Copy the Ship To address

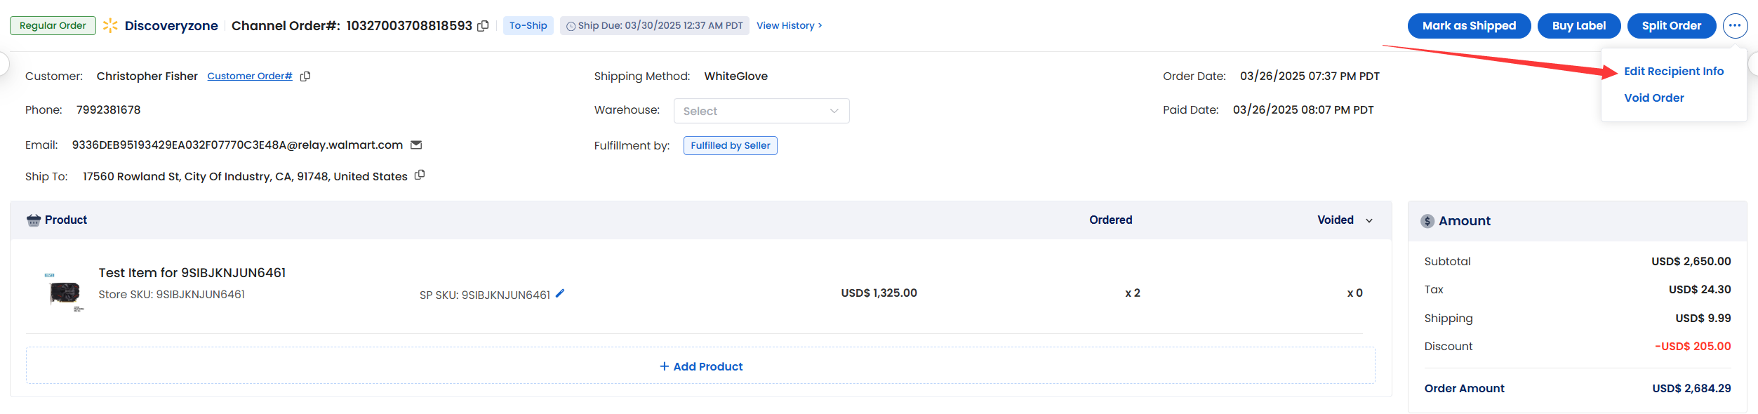420,175
